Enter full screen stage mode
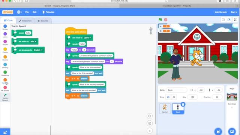The height and width of the screenshot is (135, 240). pos(235,19)
